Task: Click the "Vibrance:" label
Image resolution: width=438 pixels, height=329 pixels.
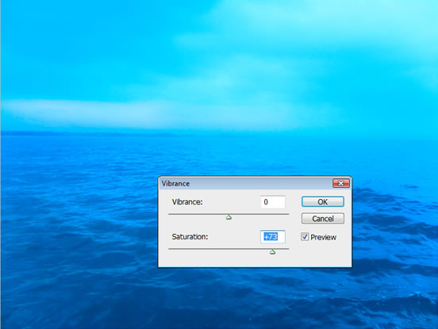Action: click(x=187, y=201)
